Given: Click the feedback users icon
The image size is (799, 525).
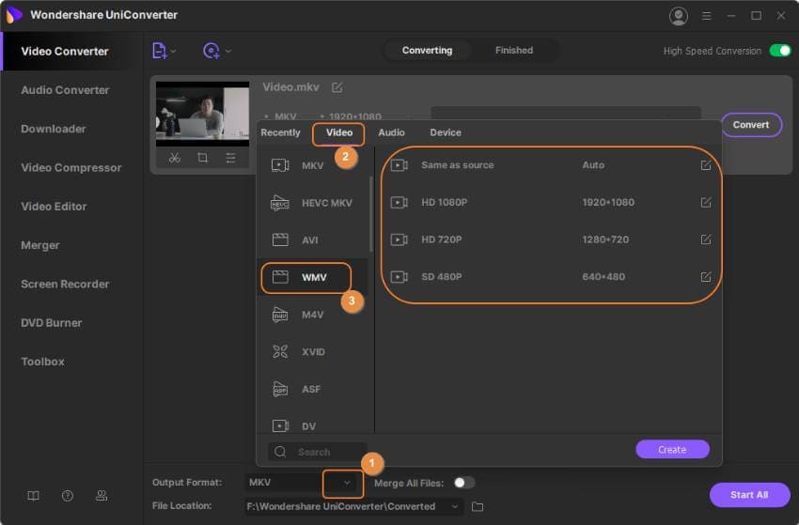Looking at the screenshot, I should [102, 496].
